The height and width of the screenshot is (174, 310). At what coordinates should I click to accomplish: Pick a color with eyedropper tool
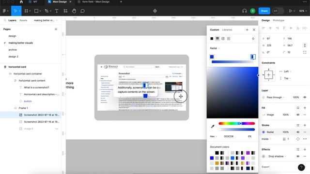tap(213, 126)
